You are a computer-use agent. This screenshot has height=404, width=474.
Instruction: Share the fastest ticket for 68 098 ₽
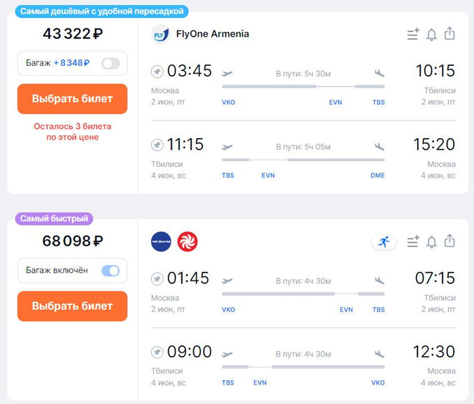point(449,241)
